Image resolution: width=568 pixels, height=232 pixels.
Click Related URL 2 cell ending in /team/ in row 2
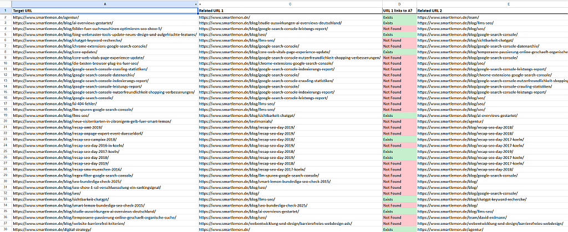tap(493, 17)
